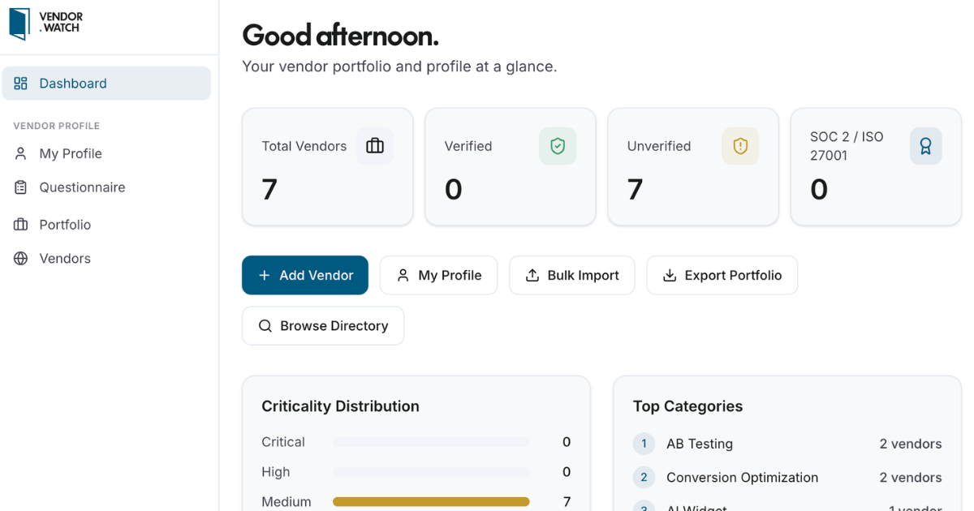Click the Critical criticality bar
The image size is (974, 511).
(431, 442)
